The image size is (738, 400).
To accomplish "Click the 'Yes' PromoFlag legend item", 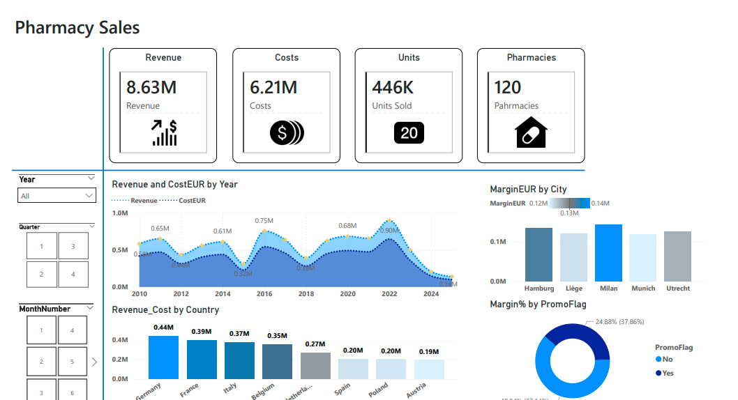I will [x=664, y=373].
